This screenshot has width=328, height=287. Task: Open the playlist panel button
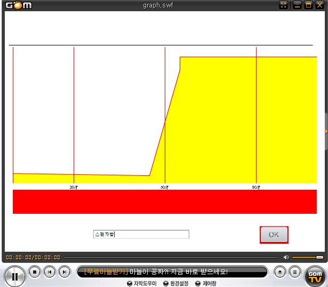pyautogui.click(x=295, y=272)
